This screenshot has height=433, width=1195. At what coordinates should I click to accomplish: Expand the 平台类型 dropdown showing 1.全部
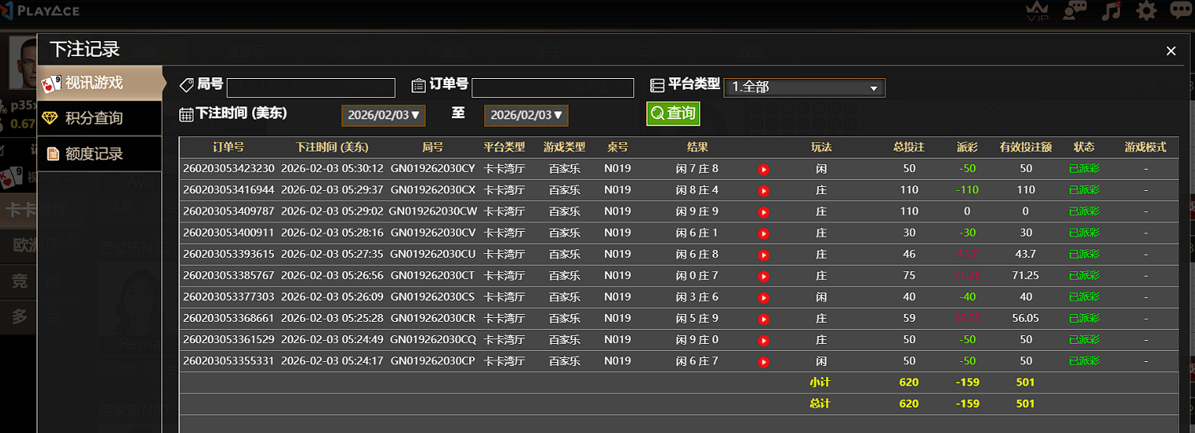click(804, 88)
